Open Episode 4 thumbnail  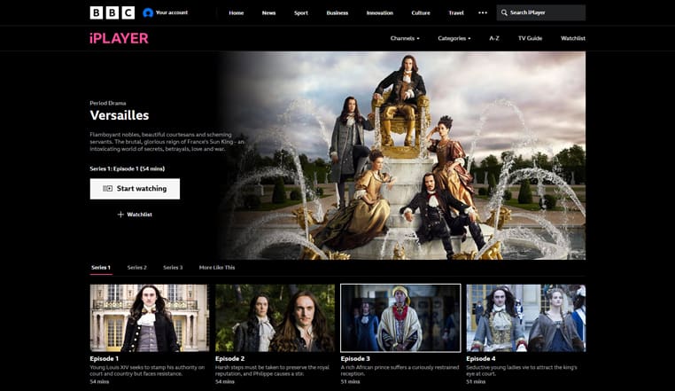(525, 318)
